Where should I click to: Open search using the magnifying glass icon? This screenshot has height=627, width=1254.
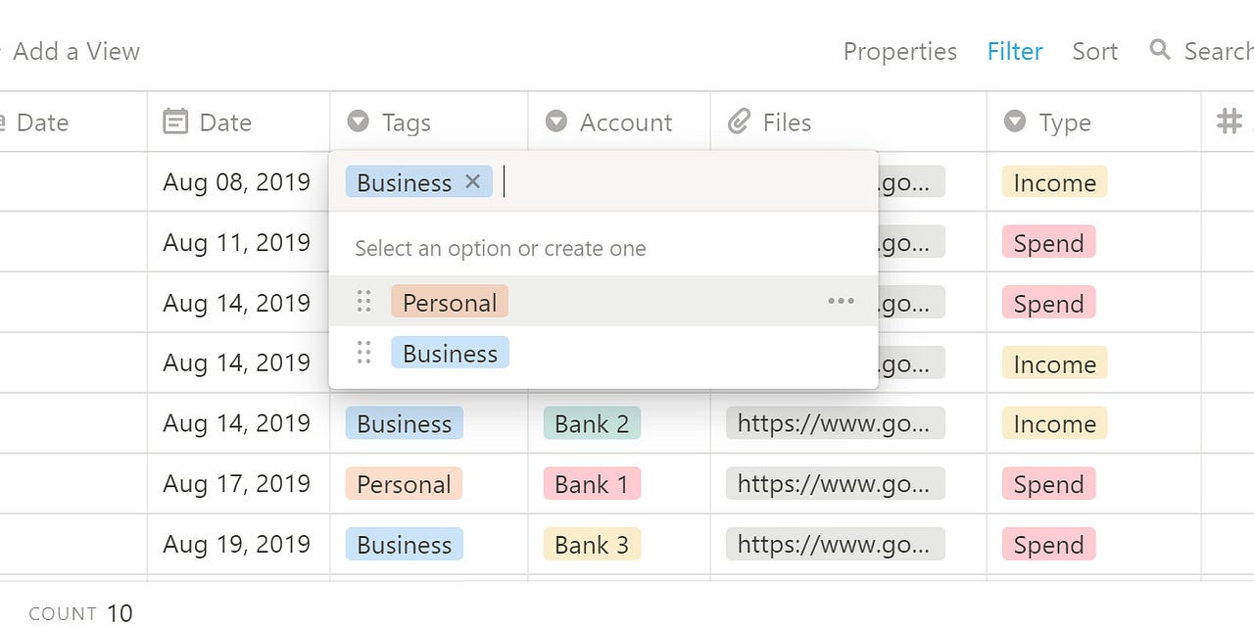pos(1159,48)
